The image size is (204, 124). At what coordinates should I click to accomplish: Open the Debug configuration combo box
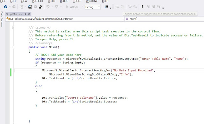[93, 7]
